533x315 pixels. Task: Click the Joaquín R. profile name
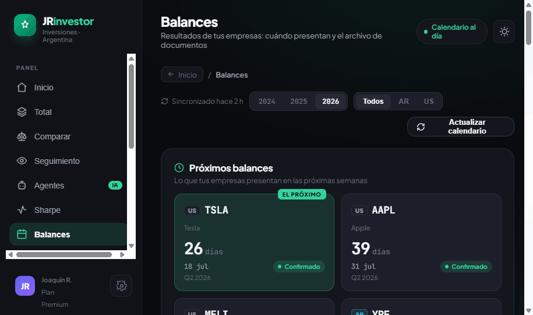coord(57,280)
